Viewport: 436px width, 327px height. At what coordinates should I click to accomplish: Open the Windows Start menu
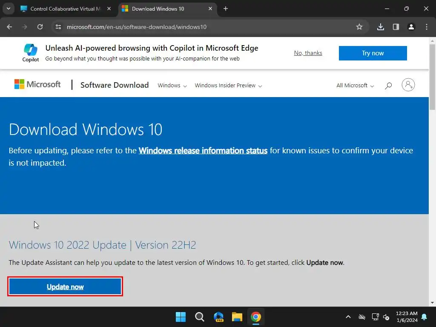[x=181, y=317]
